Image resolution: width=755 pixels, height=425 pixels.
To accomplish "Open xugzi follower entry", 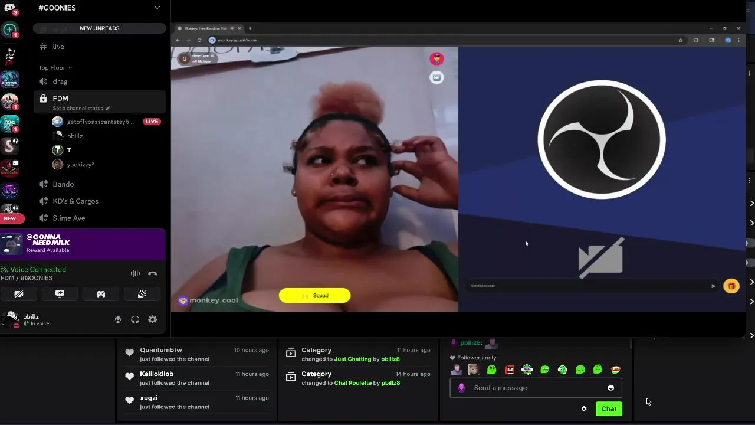I will [196, 402].
